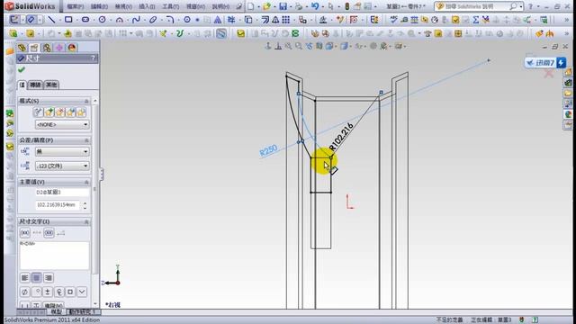576x324 pixels.
Task: Select the Mirror Entities tool
Action: pos(275,20)
